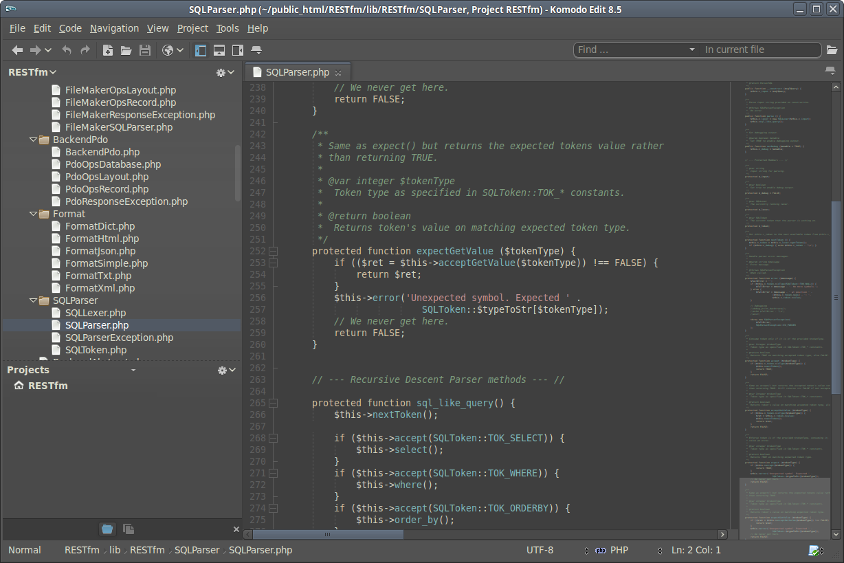Select PdoOpsDatabase.php in the file tree
Screen dimensions: 844x563
pyautogui.click(x=113, y=164)
